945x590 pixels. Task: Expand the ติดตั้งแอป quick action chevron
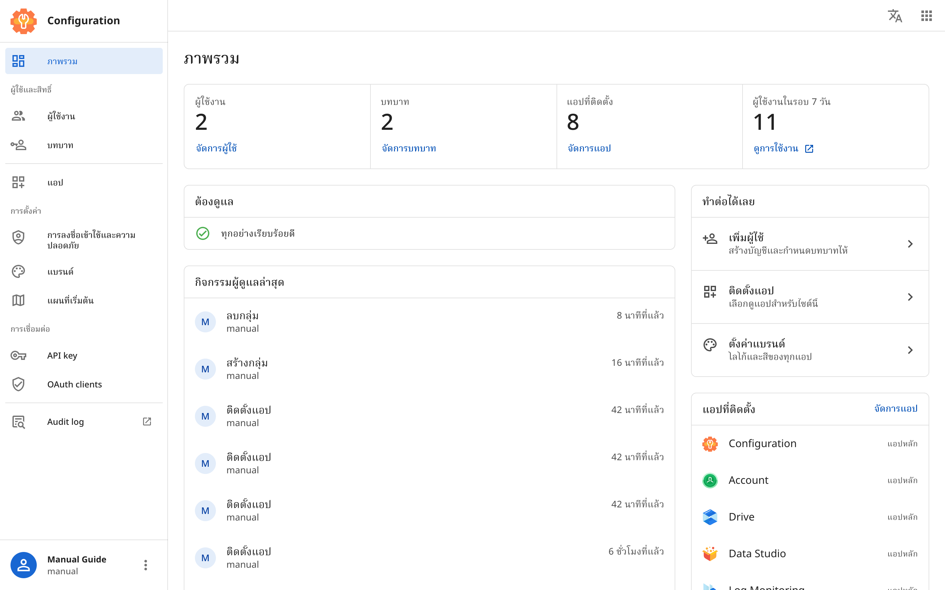tap(910, 297)
